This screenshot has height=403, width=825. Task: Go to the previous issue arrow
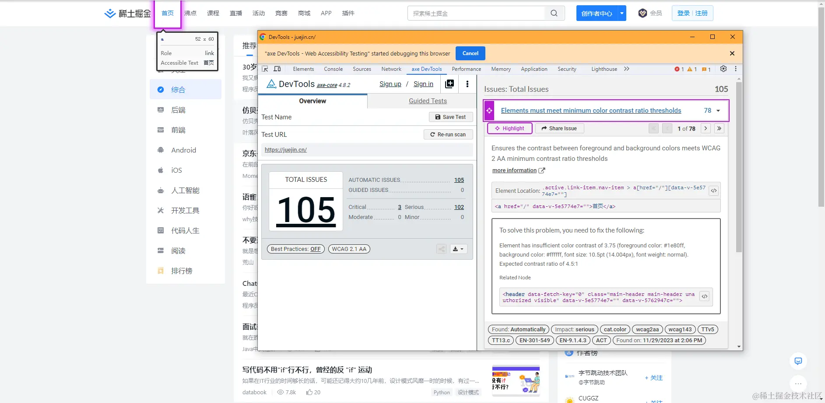coord(667,129)
